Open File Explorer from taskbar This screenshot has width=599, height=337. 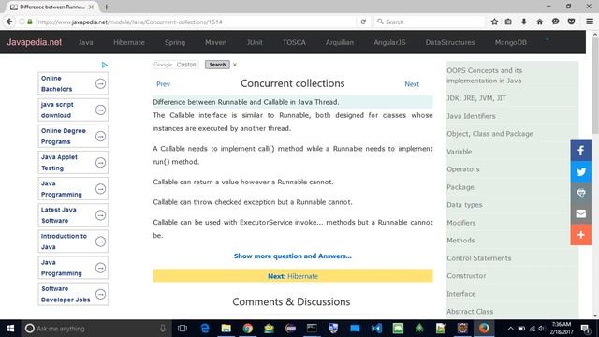226,329
